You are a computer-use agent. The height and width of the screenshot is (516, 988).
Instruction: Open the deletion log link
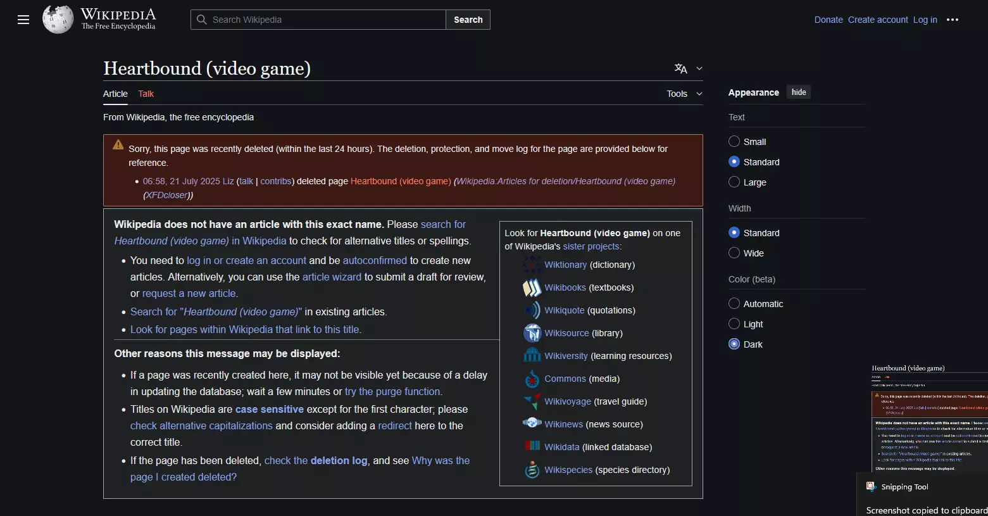(x=339, y=460)
